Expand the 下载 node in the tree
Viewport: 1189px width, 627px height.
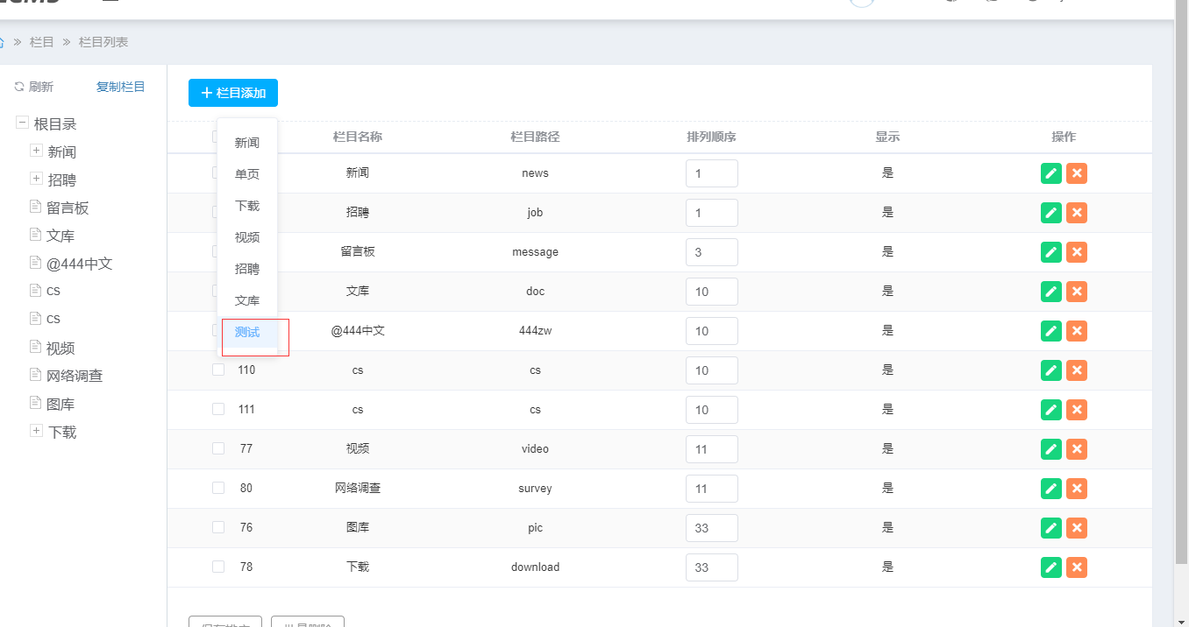(x=36, y=431)
